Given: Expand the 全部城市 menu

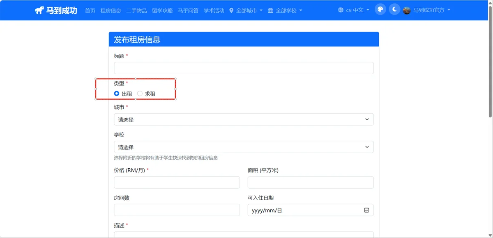Looking at the screenshot, I should pyautogui.click(x=246, y=10).
